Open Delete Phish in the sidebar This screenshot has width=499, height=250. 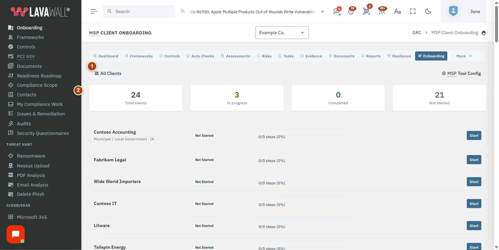pos(31,194)
